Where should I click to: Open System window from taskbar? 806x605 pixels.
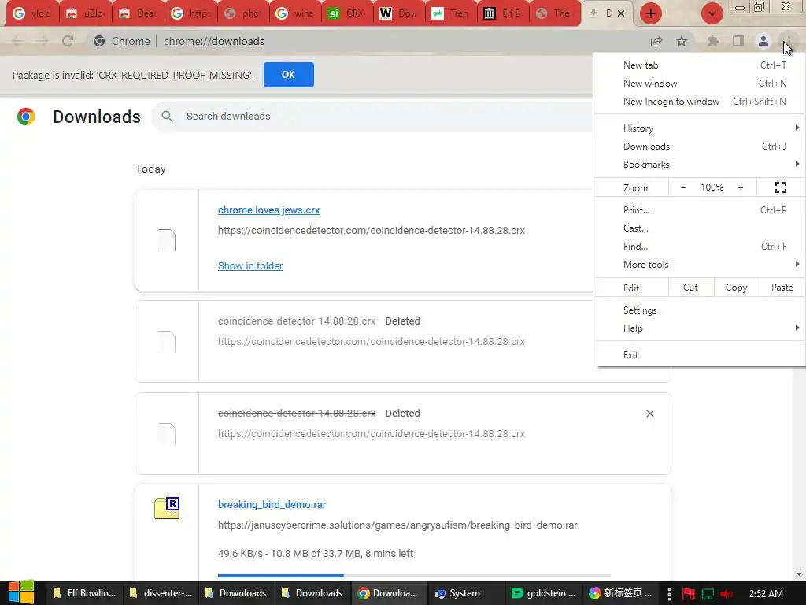coord(465,593)
